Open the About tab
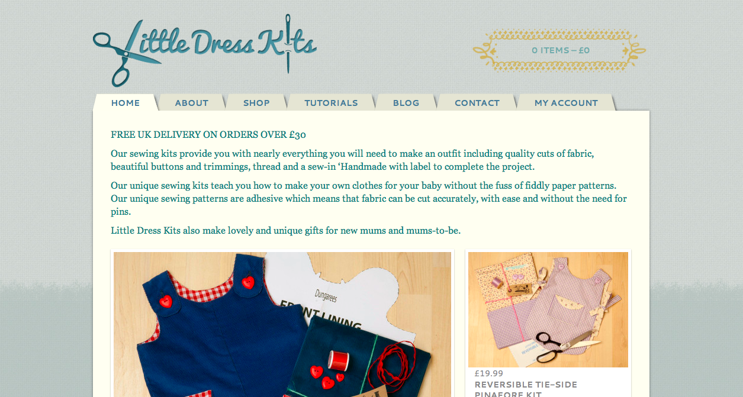This screenshot has height=397, width=743. pos(192,103)
